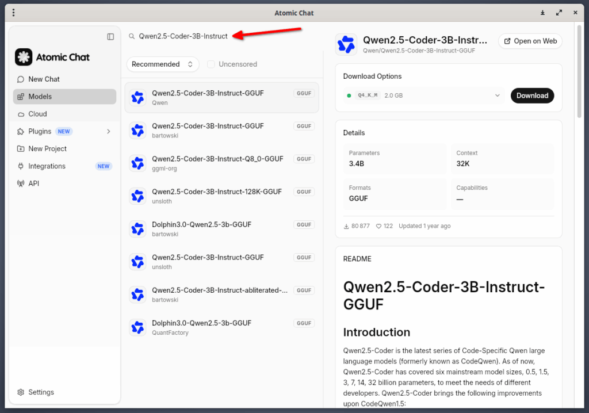Click the Settings gear icon
Image resolution: width=589 pixels, height=413 pixels.
click(21, 392)
